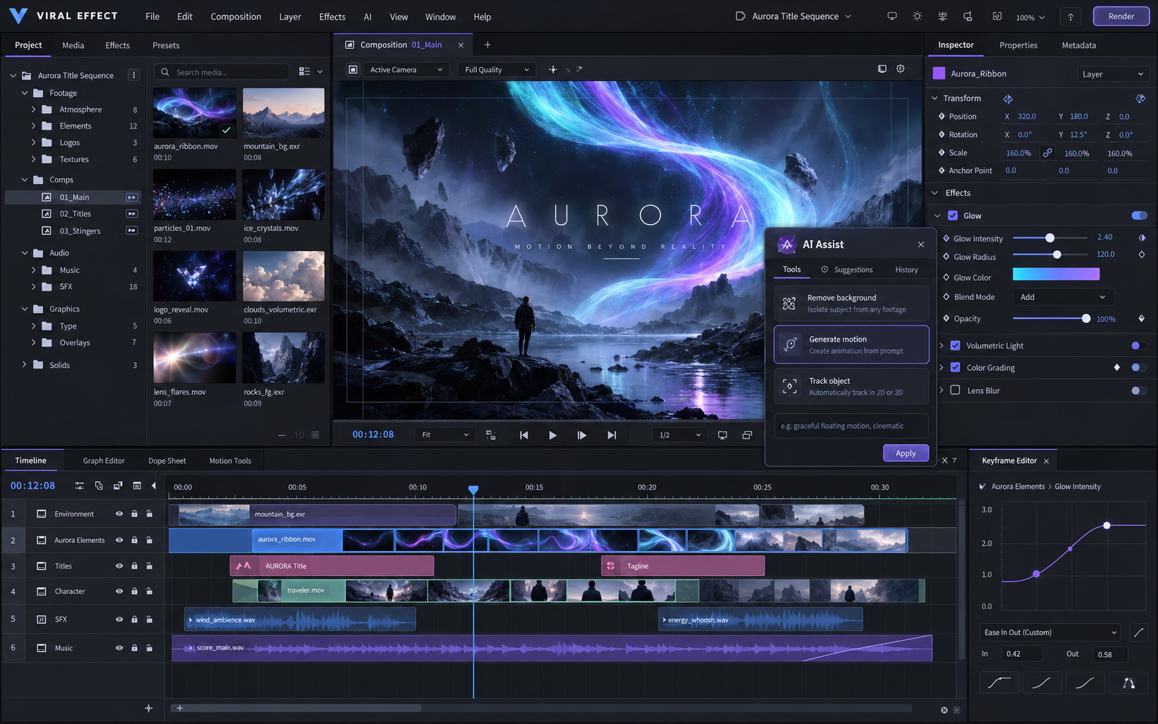1158x724 pixels.
Task: Click the top bar brightness sun icon
Action: 917,16
